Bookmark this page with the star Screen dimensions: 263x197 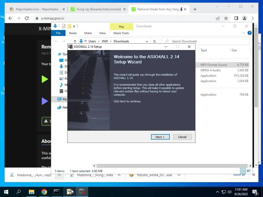click(226, 18)
